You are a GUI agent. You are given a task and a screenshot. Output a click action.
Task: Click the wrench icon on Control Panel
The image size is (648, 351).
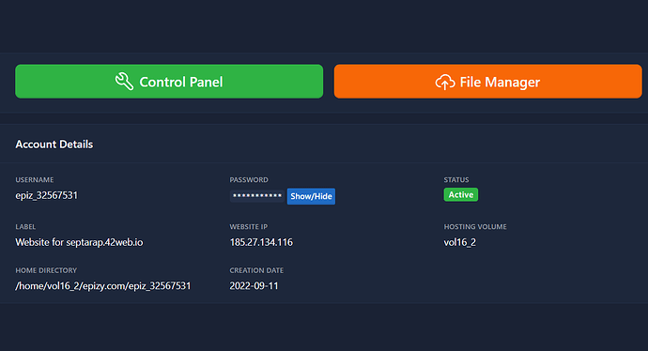click(x=124, y=82)
